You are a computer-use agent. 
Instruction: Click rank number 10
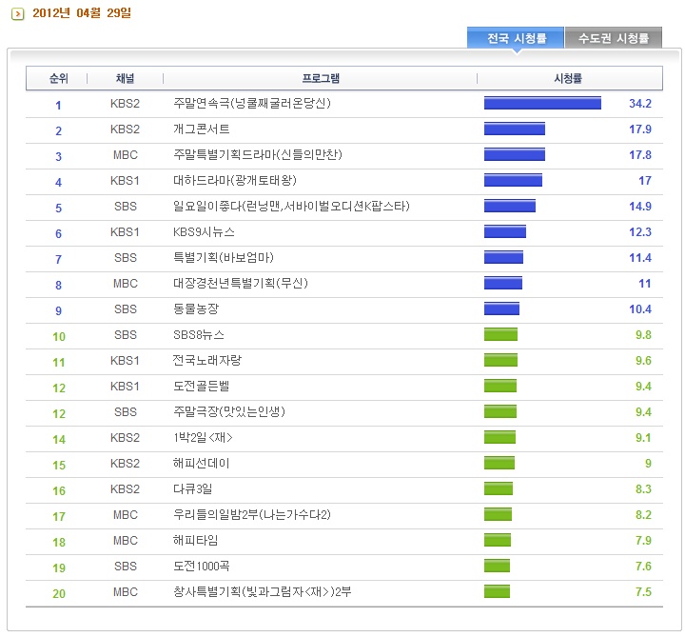point(59,337)
